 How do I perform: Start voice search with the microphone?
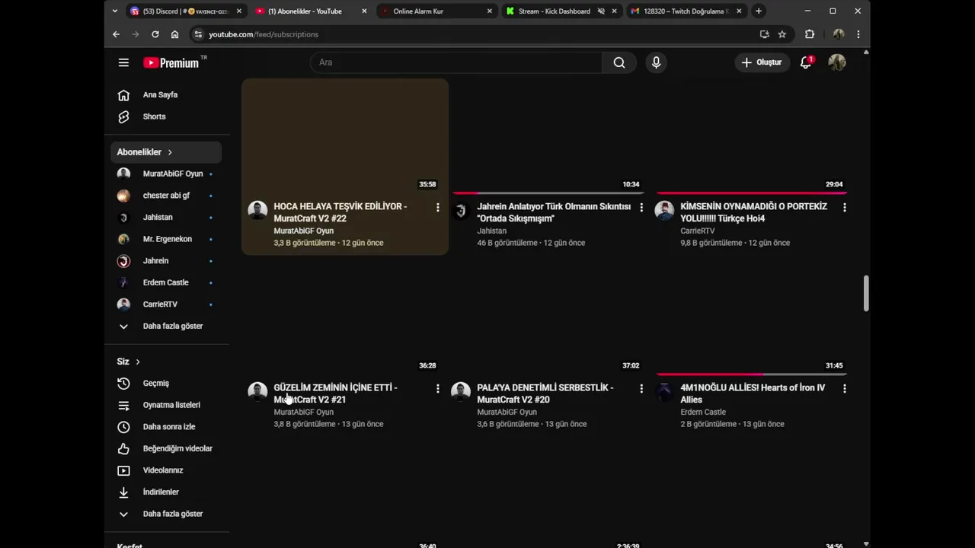coord(656,62)
